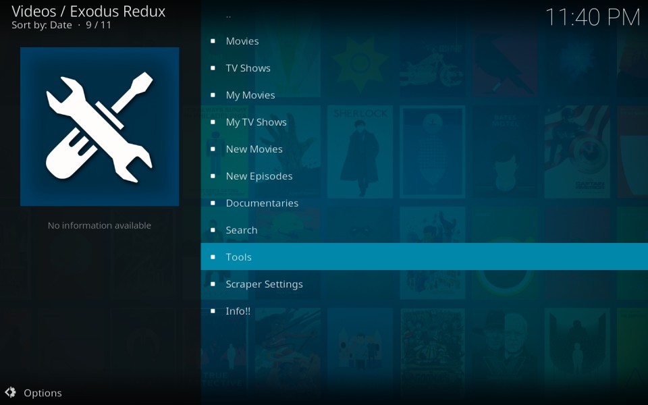Click the bullet icon beside New Episodes

coord(213,176)
